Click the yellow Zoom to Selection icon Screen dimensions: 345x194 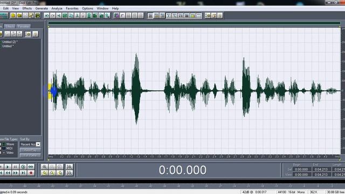click(x=44, y=173)
